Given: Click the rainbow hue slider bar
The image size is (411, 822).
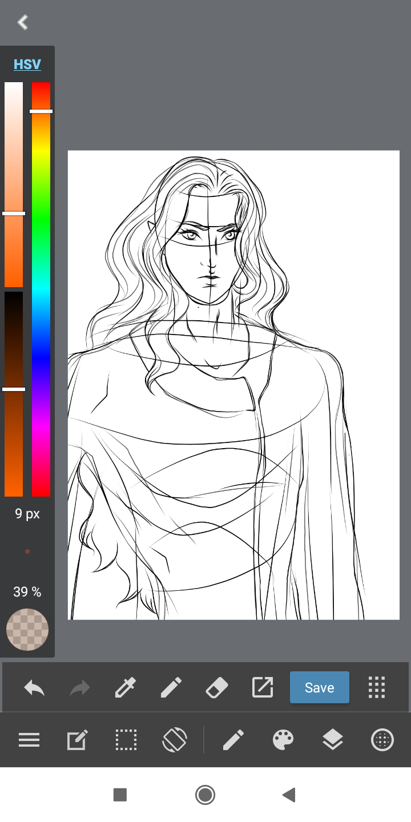Looking at the screenshot, I should tap(41, 288).
